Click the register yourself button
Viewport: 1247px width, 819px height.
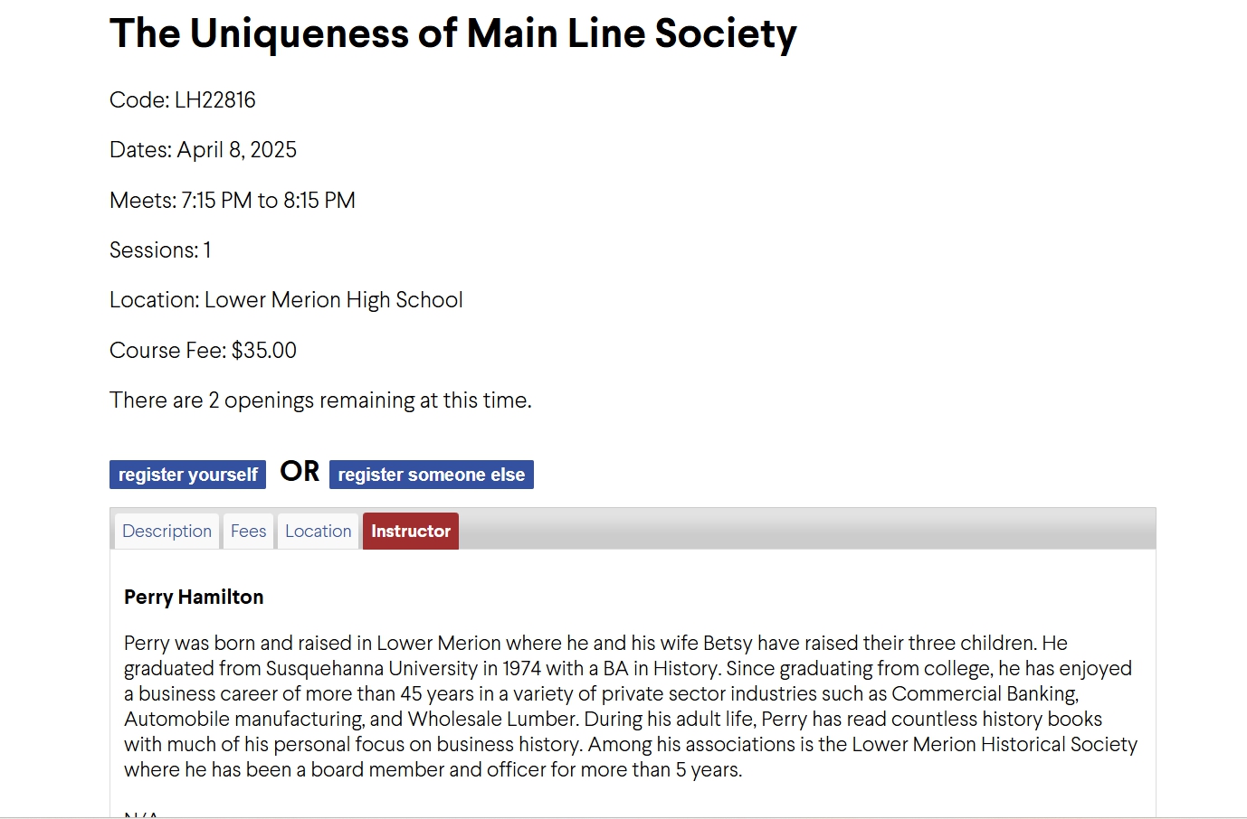click(187, 475)
